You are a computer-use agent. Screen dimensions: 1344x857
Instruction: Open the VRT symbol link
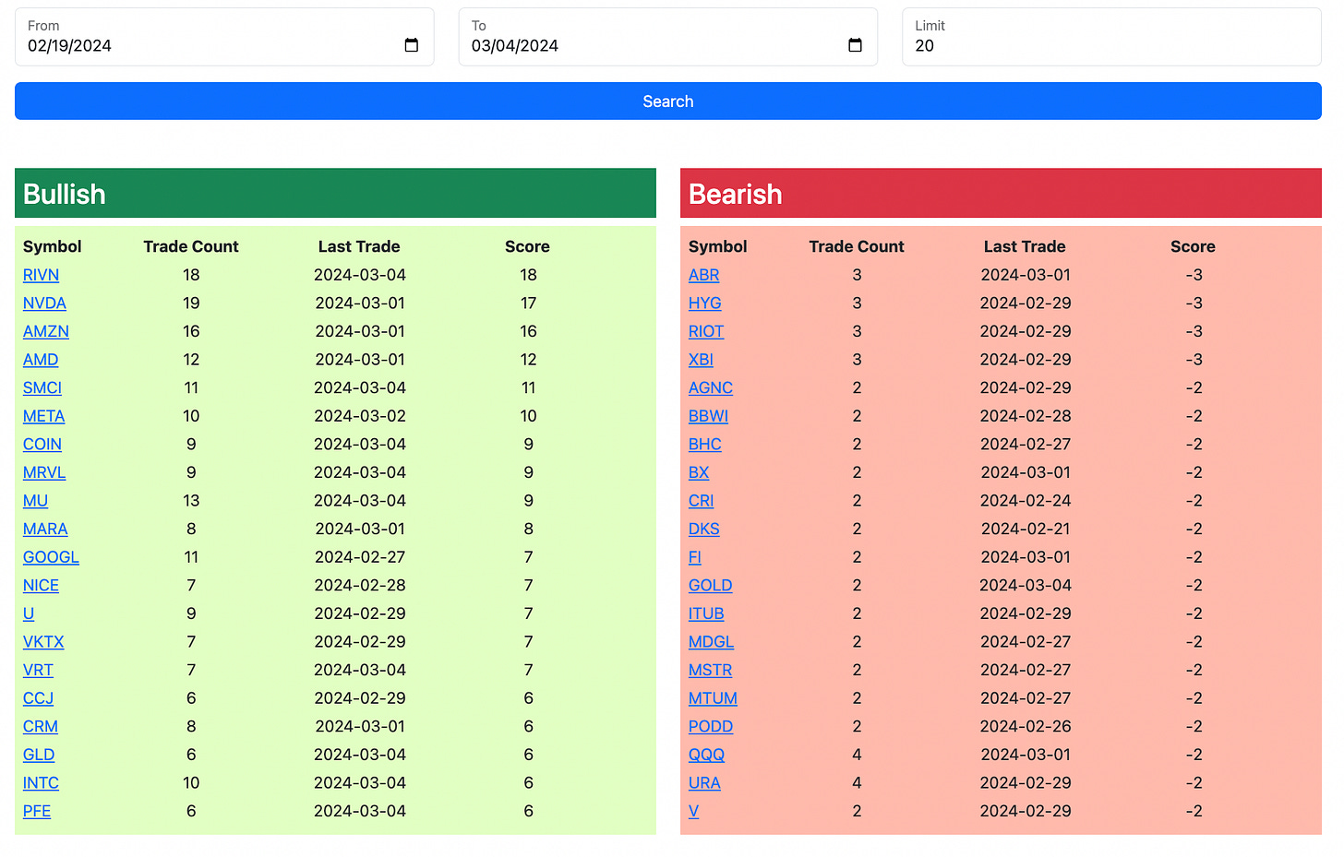click(x=38, y=671)
